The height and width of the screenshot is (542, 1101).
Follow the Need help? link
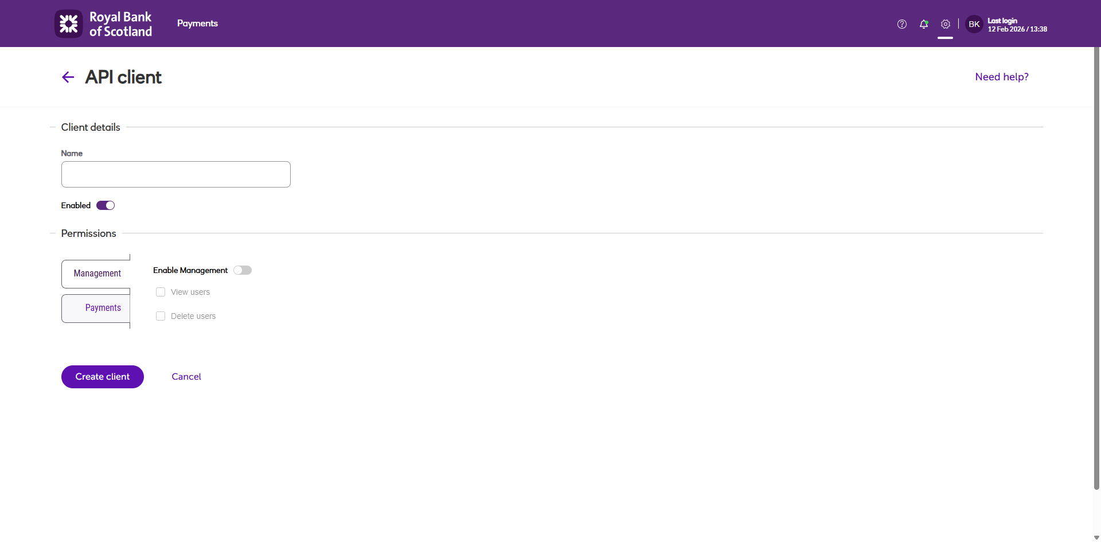(x=1002, y=77)
